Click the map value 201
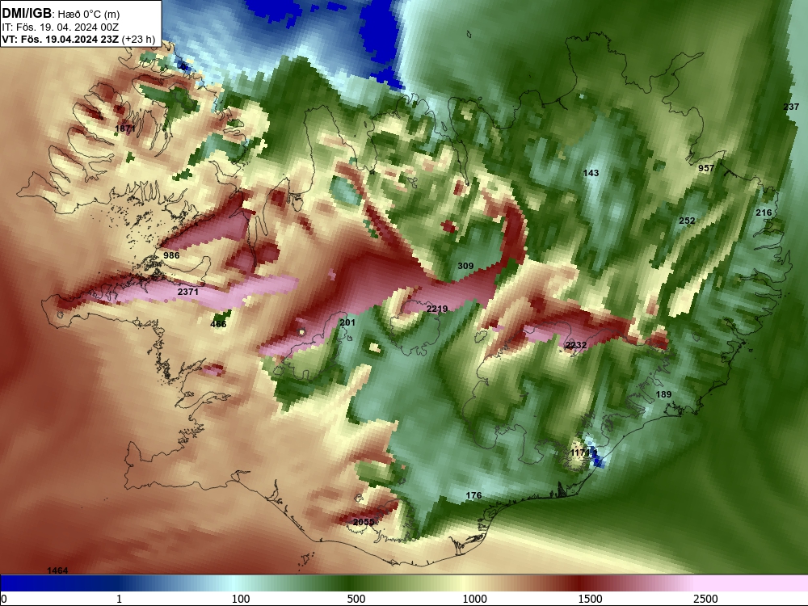Viewport: 808px width, 606px height. [x=347, y=322]
